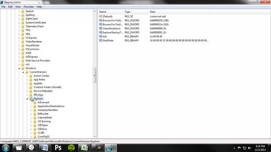Select the TelemetryClient key
271x152 pixels.
[34, 26]
